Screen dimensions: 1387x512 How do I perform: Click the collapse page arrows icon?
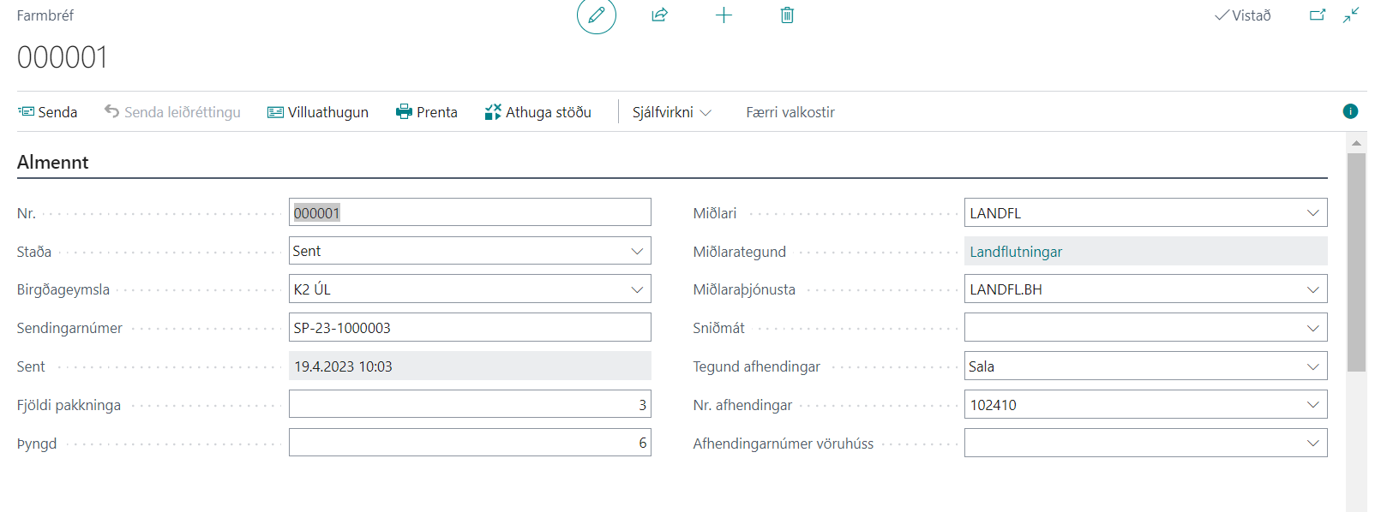pyautogui.click(x=1351, y=15)
